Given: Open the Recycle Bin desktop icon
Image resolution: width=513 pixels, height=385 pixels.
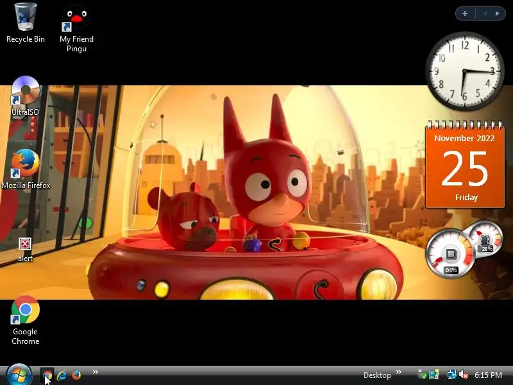Looking at the screenshot, I should tap(26, 23).
